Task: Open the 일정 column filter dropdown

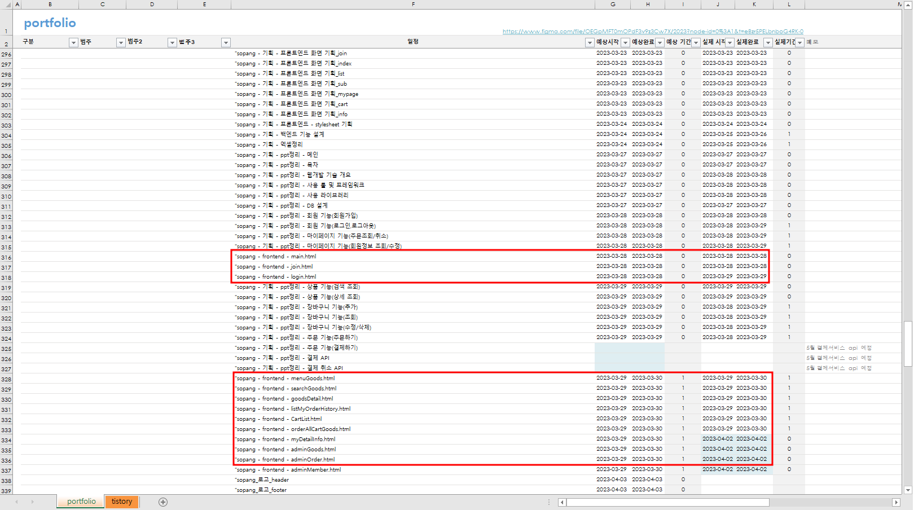Action: (x=590, y=42)
